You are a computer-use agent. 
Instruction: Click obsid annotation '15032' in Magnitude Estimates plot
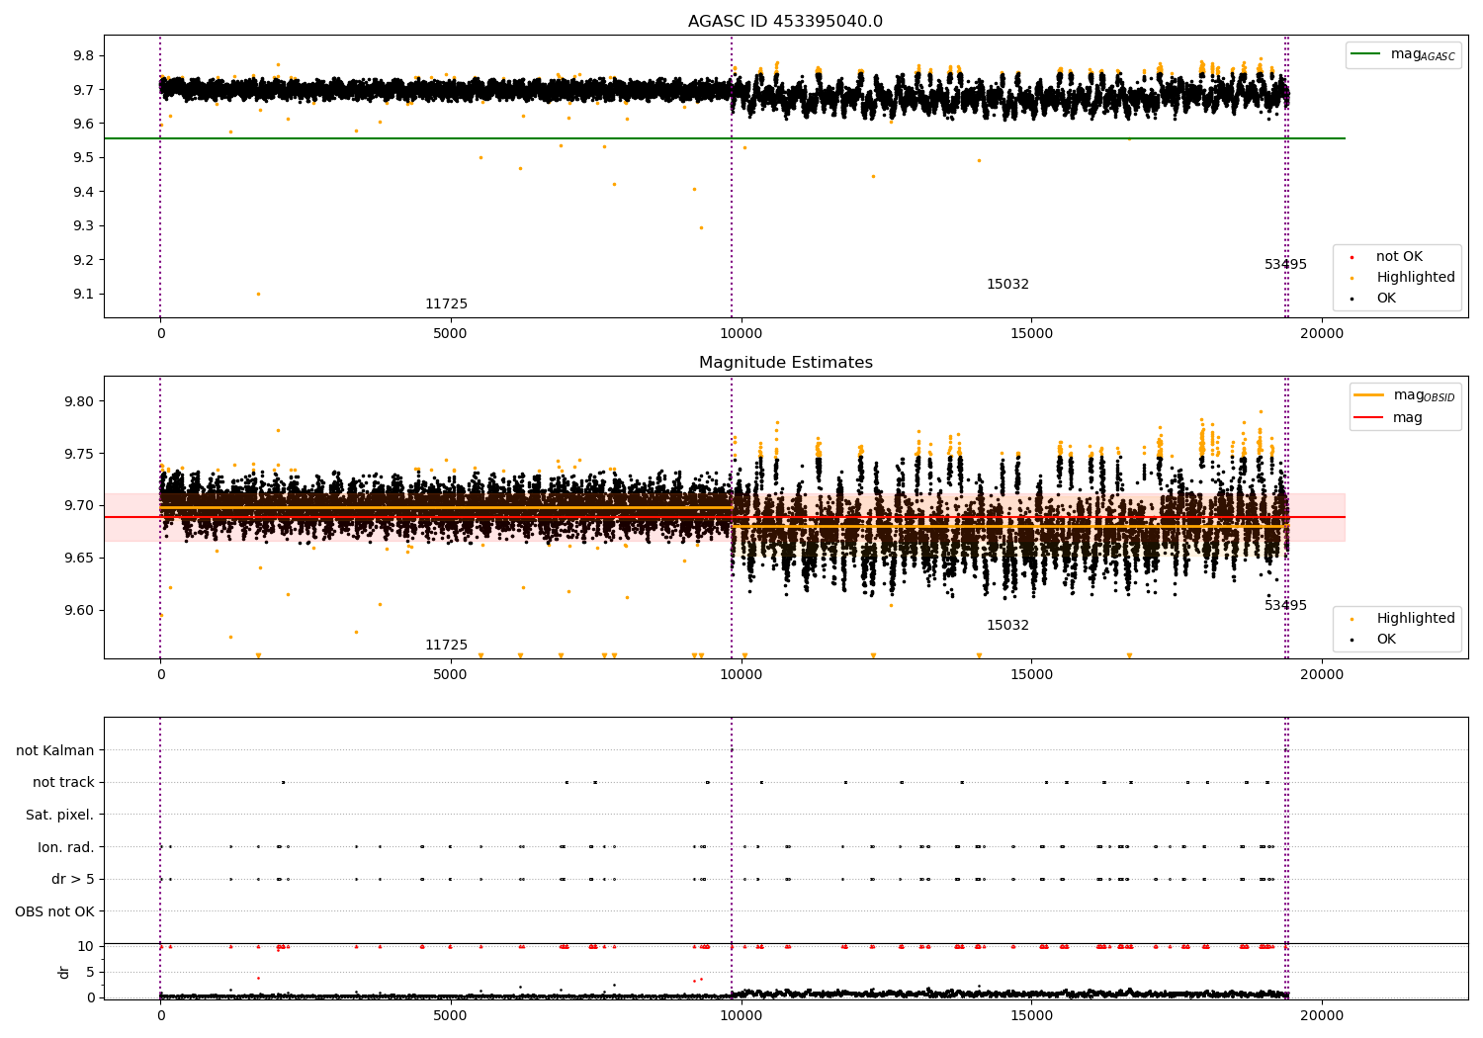point(1007,626)
